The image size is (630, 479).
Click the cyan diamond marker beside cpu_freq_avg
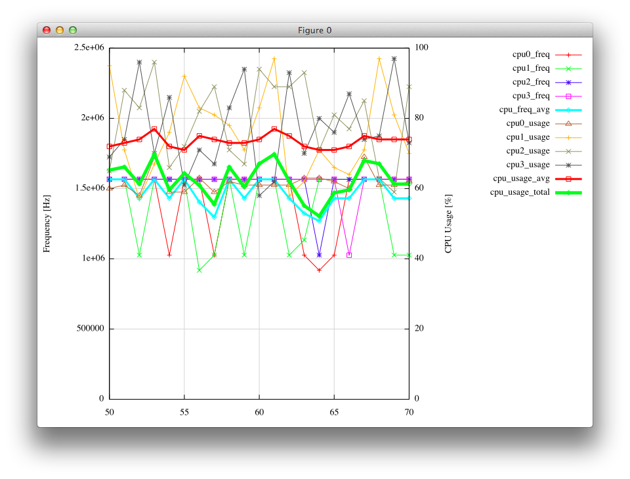click(568, 110)
